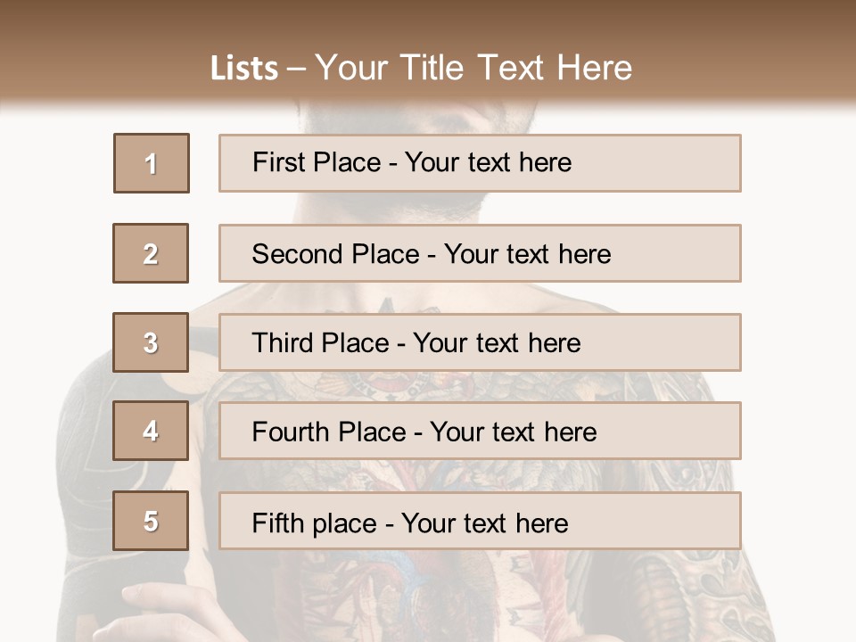
Task: Click the slide title text
Action: (x=422, y=69)
